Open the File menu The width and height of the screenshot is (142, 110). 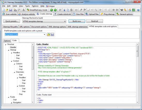pyautogui.click(x=4, y=6)
